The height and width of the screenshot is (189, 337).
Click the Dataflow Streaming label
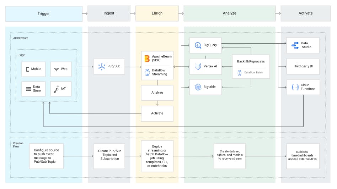[x=160, y=72]
